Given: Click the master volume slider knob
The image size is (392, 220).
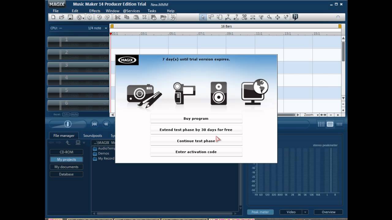Looking at the screenshot, I should [x=68, y=124].
